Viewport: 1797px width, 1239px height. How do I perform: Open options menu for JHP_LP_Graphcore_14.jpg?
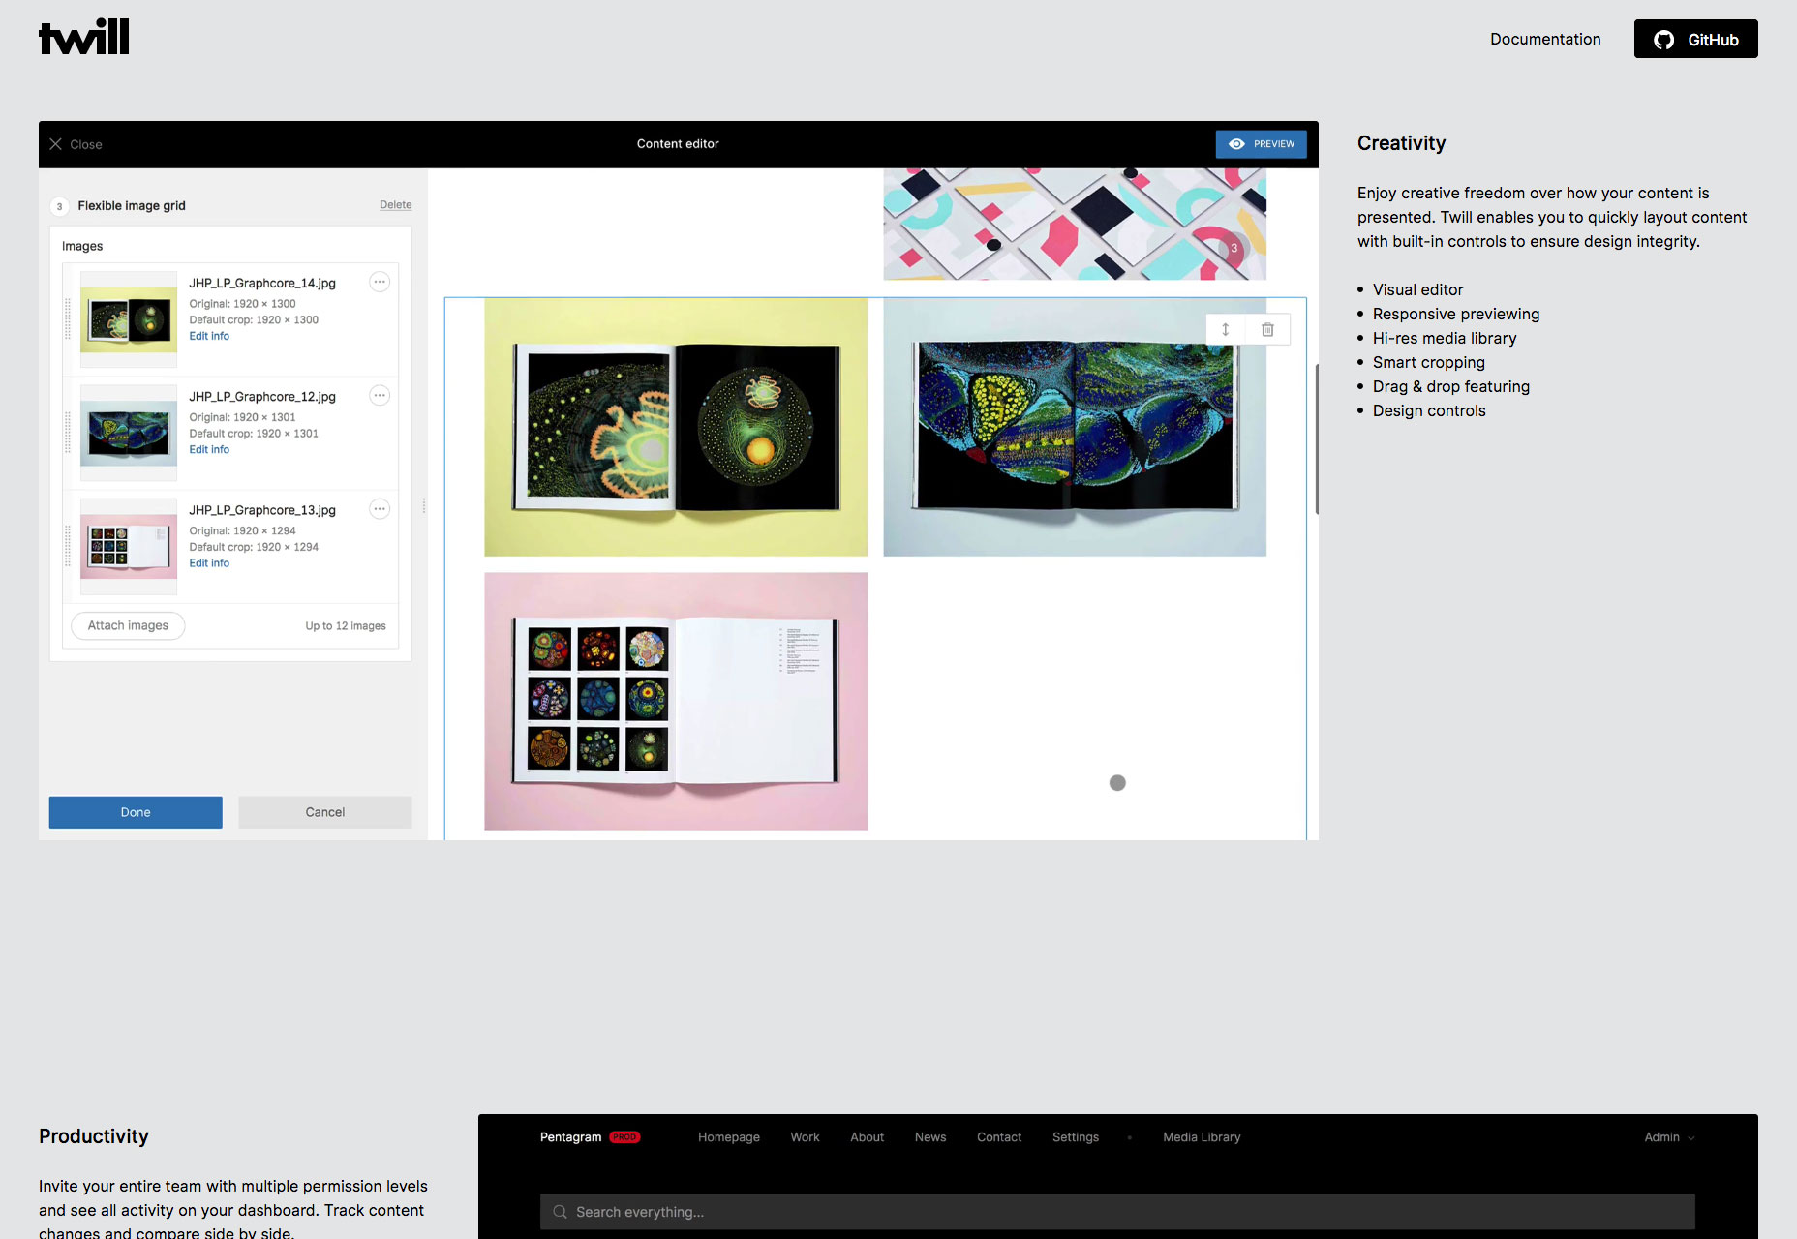[x=380, y=282]
